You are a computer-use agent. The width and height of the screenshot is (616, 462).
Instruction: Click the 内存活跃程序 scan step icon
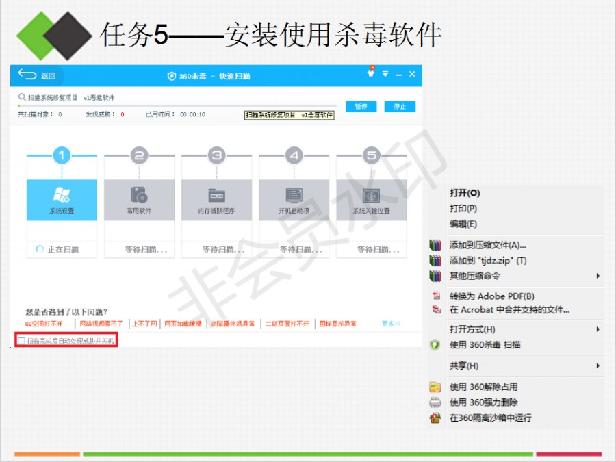tap(216, 194)
